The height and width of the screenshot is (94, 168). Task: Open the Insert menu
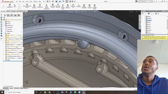(27, 1)
